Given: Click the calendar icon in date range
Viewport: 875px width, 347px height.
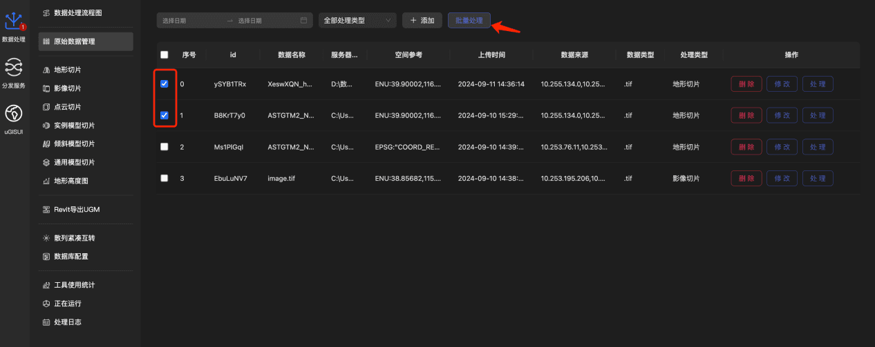Looking at the screenshot, I should (303, 21).
